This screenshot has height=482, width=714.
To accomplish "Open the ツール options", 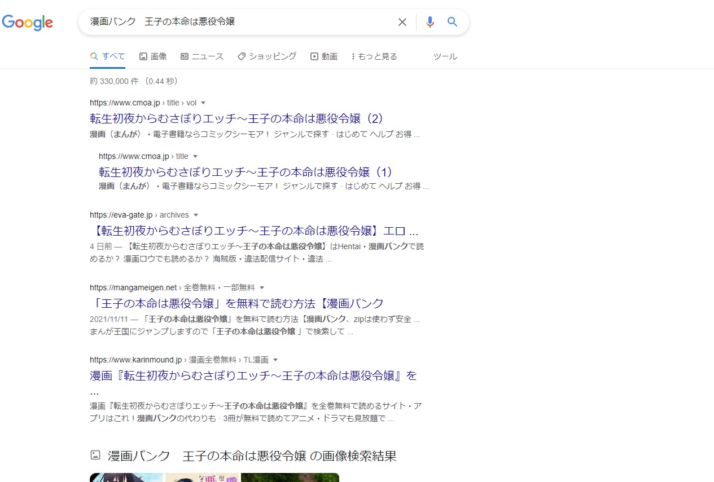I will point(445,56).
